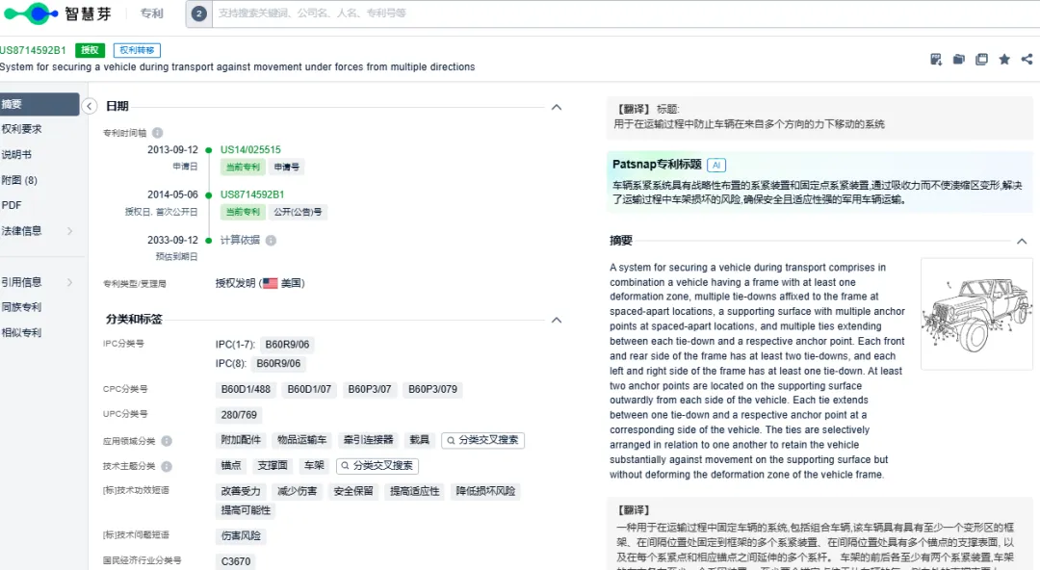Image resolution: width=1040 pixels, height=570 pixels.
Task: Click the 提高可能性 effect tag
Action: pyautogui.click(x=246, y=510)
